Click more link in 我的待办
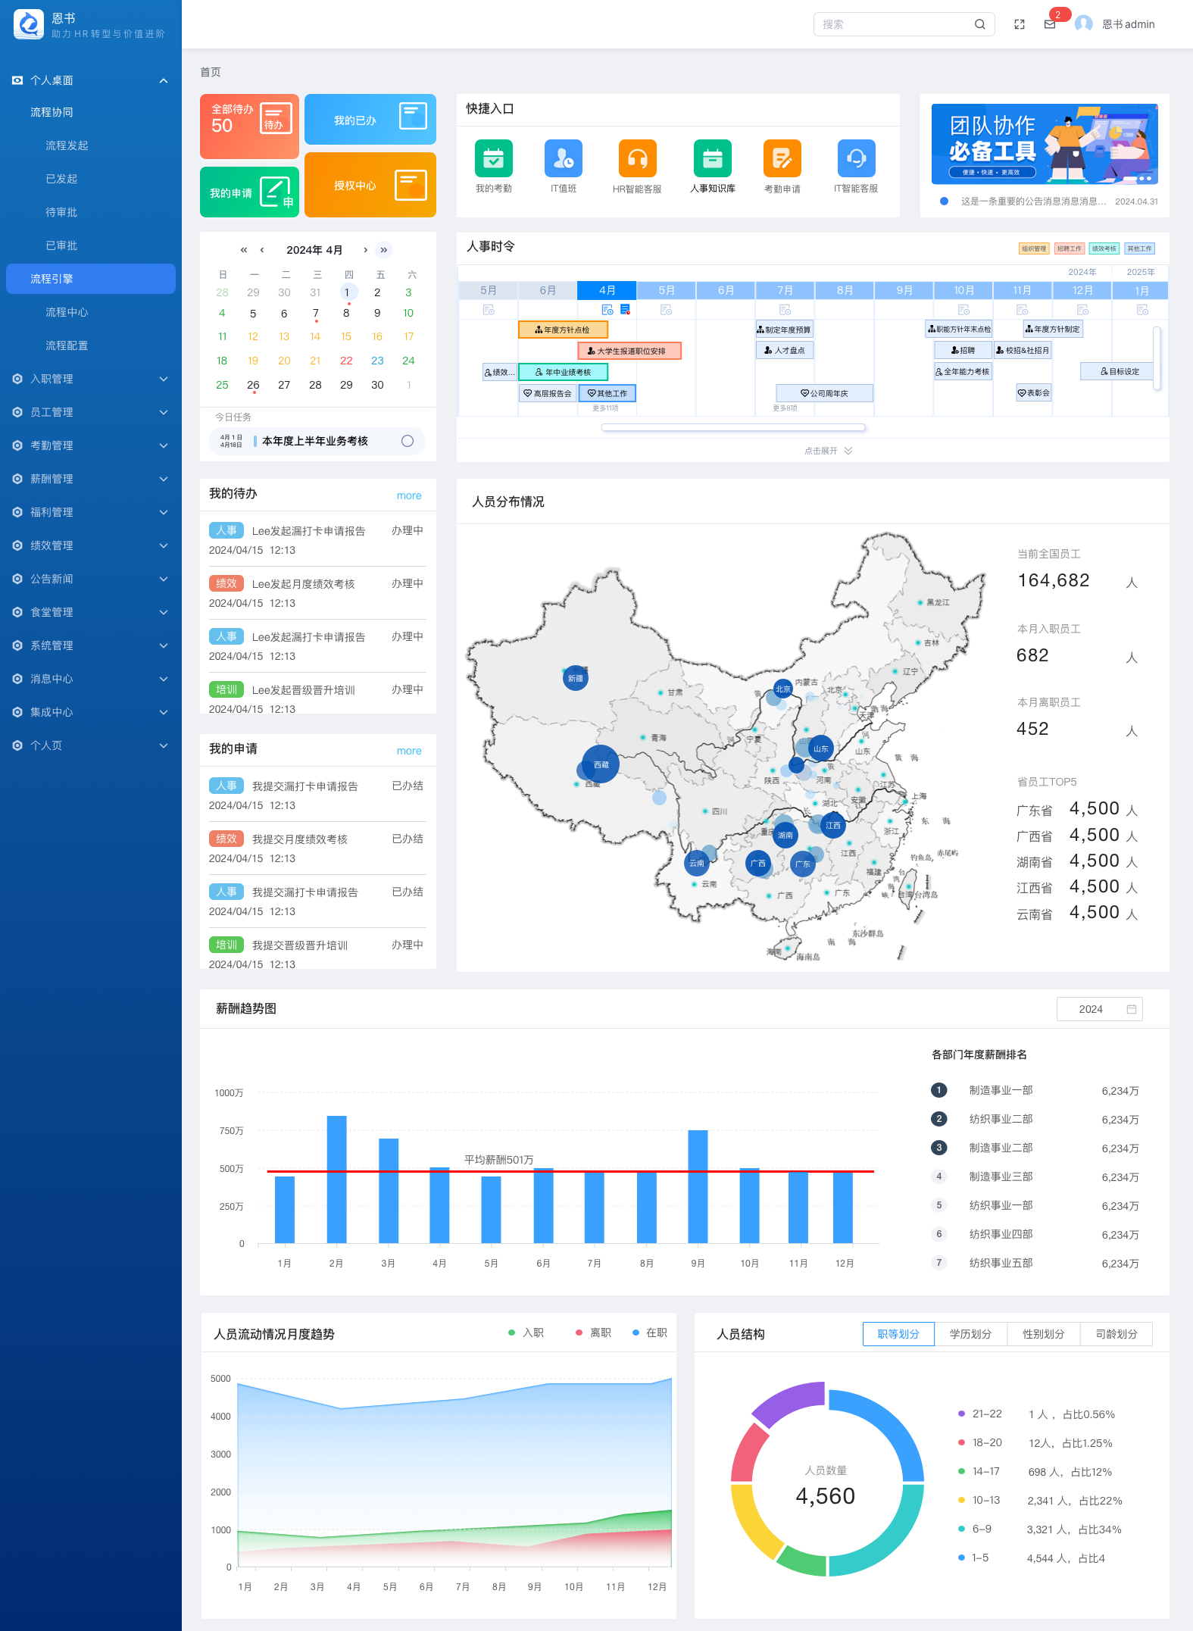This screenshot has width=1193, height=1631. point(409,495)
